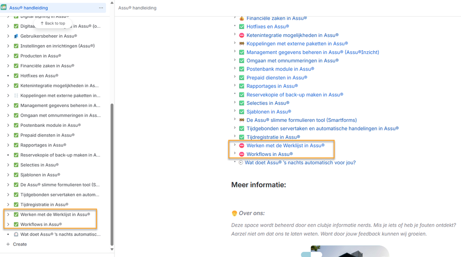Open Reservekopie of back-up maken in sidebar

[60, 155]
